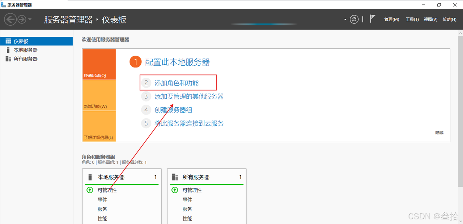The image size is (463, 224).
Task: Click the 将此服务器连接到云服务 link
Action: (189, 123)
